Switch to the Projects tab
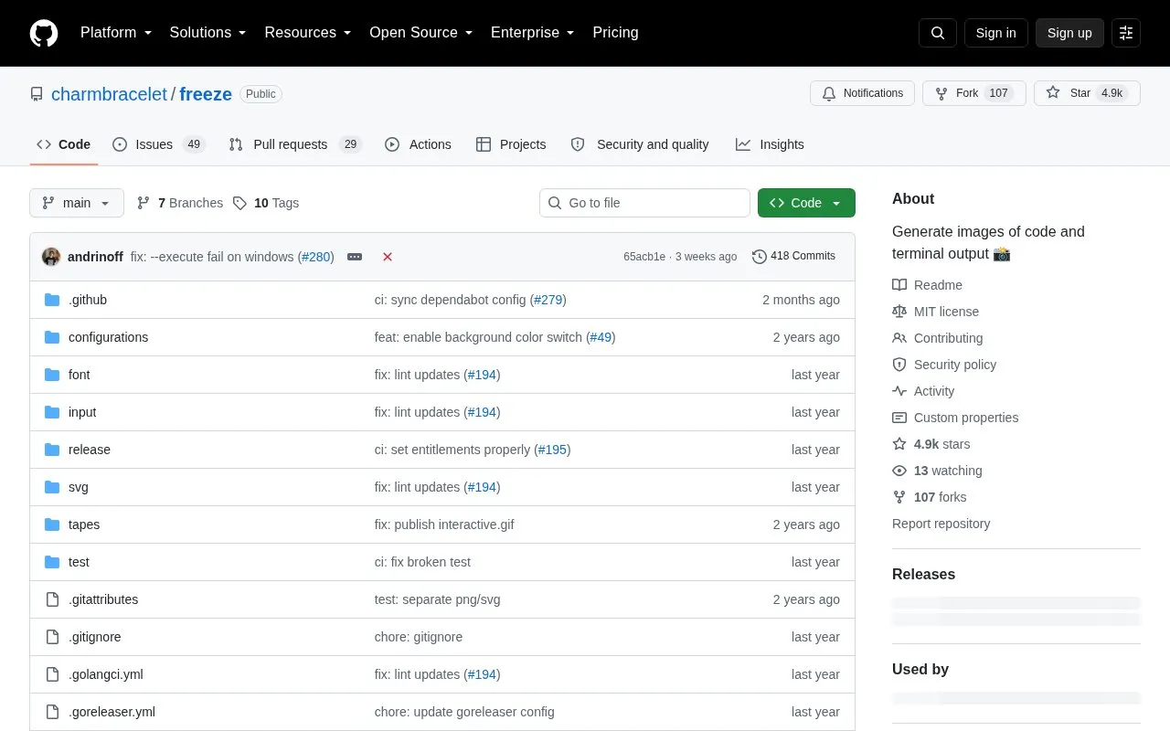 tap(511, 144)
